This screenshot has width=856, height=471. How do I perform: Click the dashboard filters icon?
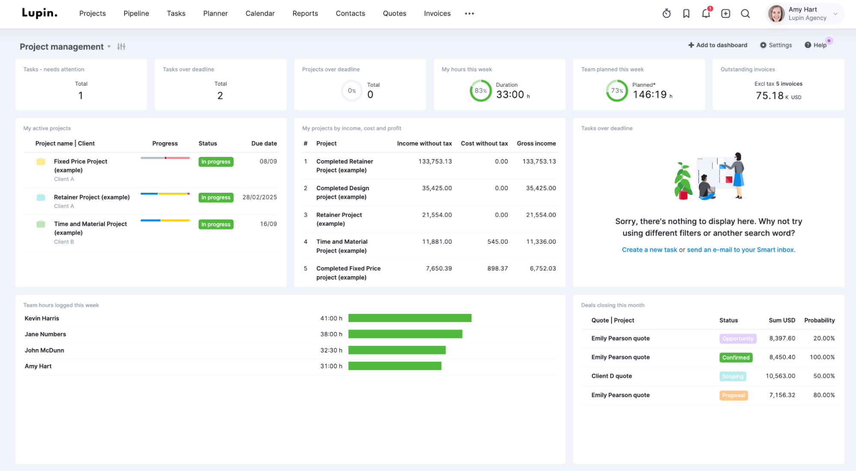point(121,46)
